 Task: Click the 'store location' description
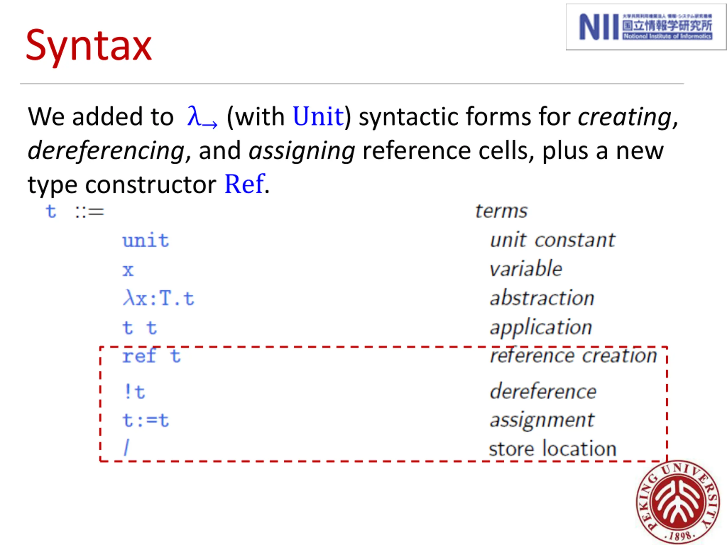[552, 449]
